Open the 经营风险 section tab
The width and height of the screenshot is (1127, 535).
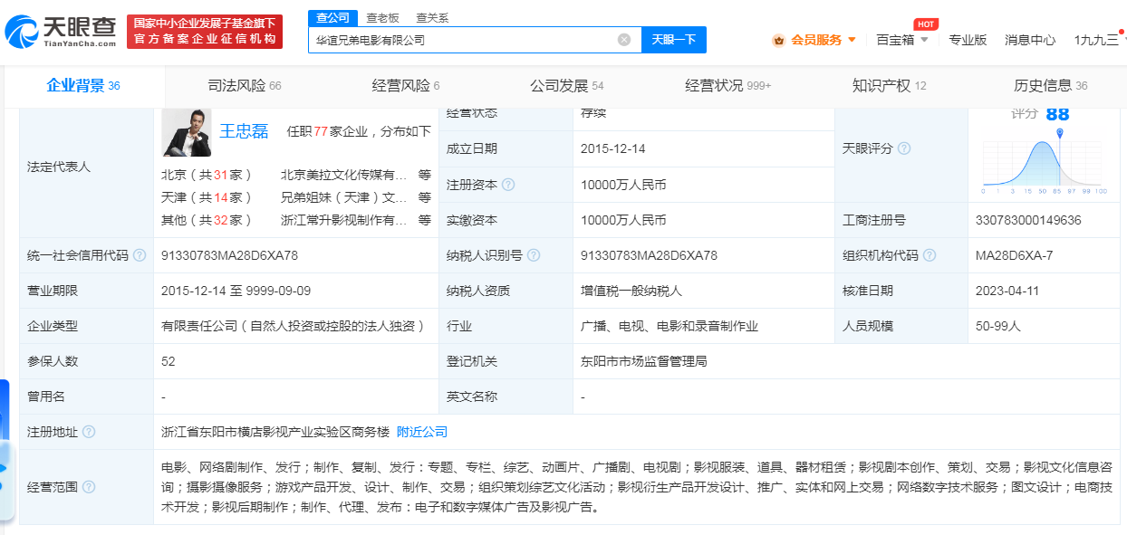(406, 86)
